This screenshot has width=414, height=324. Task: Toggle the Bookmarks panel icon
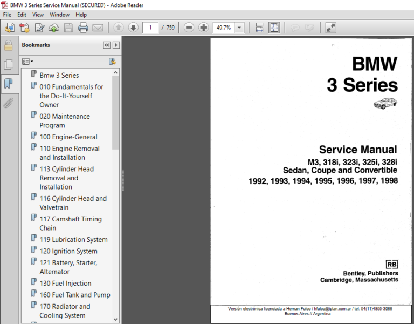click(9, 84)
